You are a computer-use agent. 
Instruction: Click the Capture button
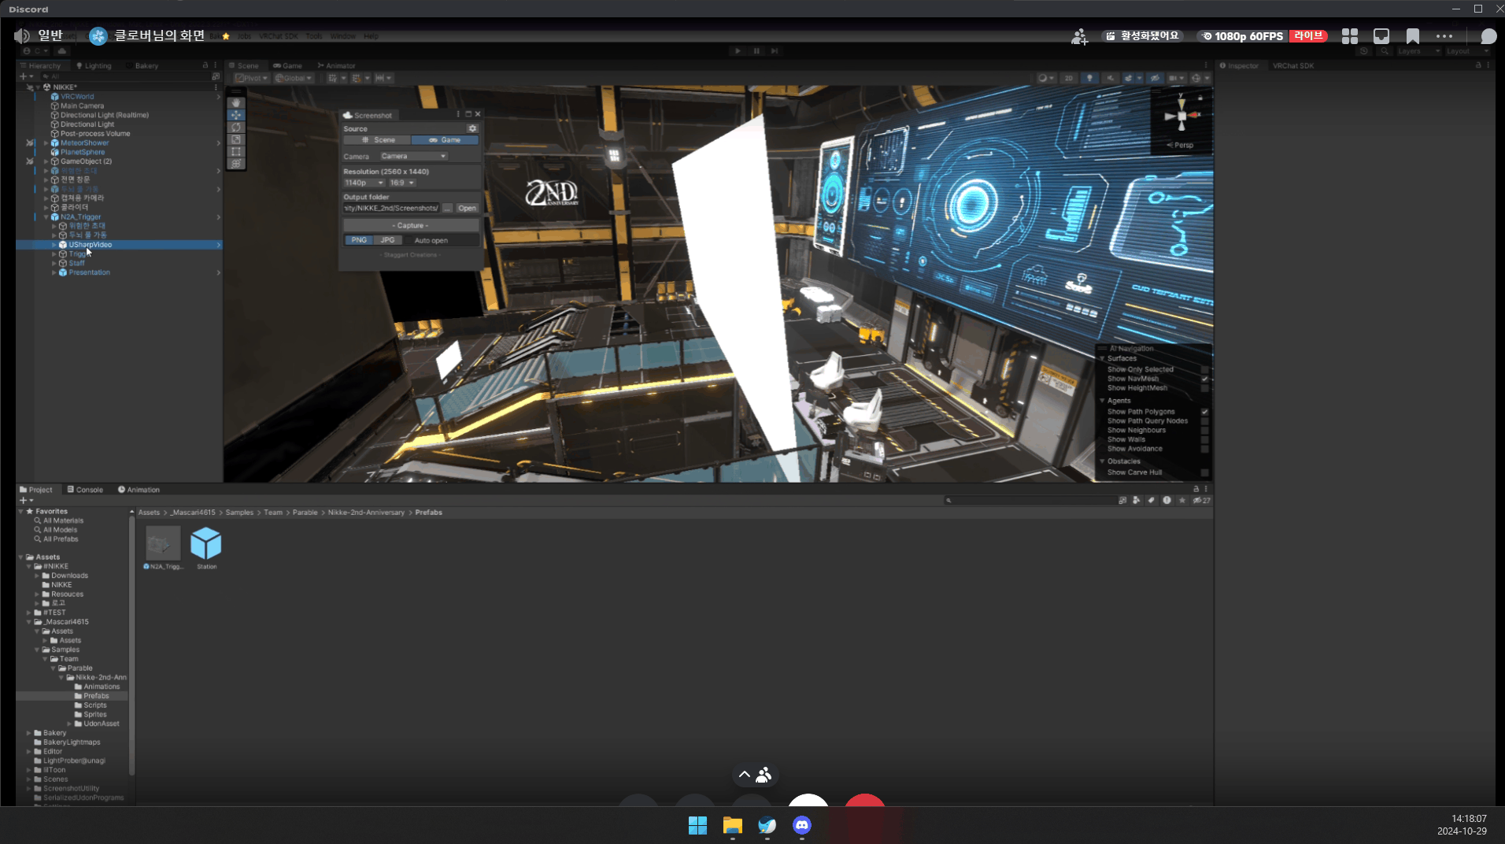(411, 225)
